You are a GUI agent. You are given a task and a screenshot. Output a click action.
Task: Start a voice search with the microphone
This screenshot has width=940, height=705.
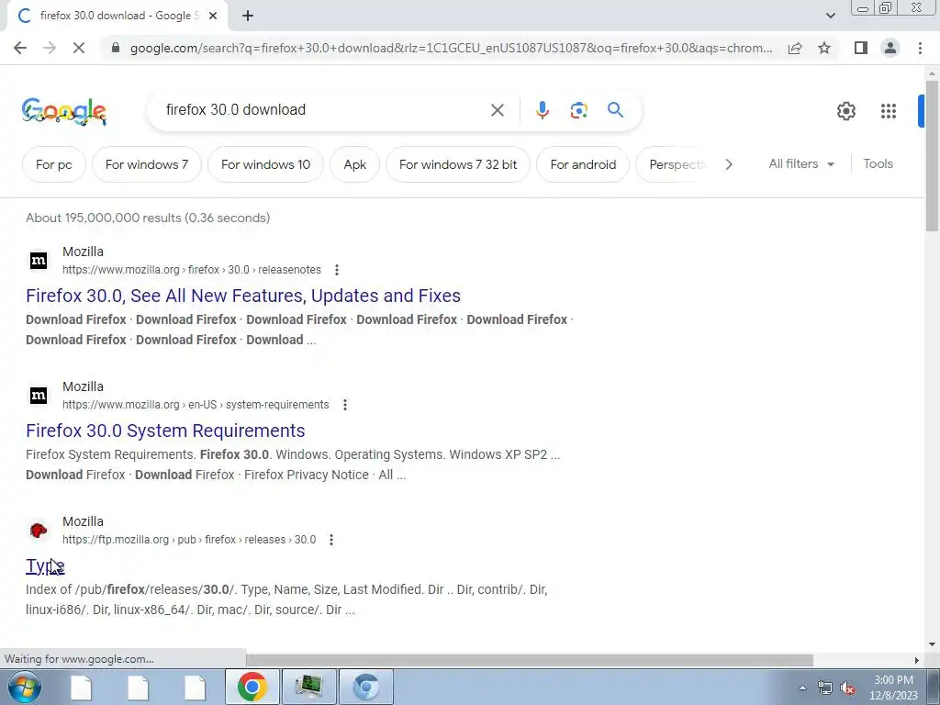coord(543,110)
